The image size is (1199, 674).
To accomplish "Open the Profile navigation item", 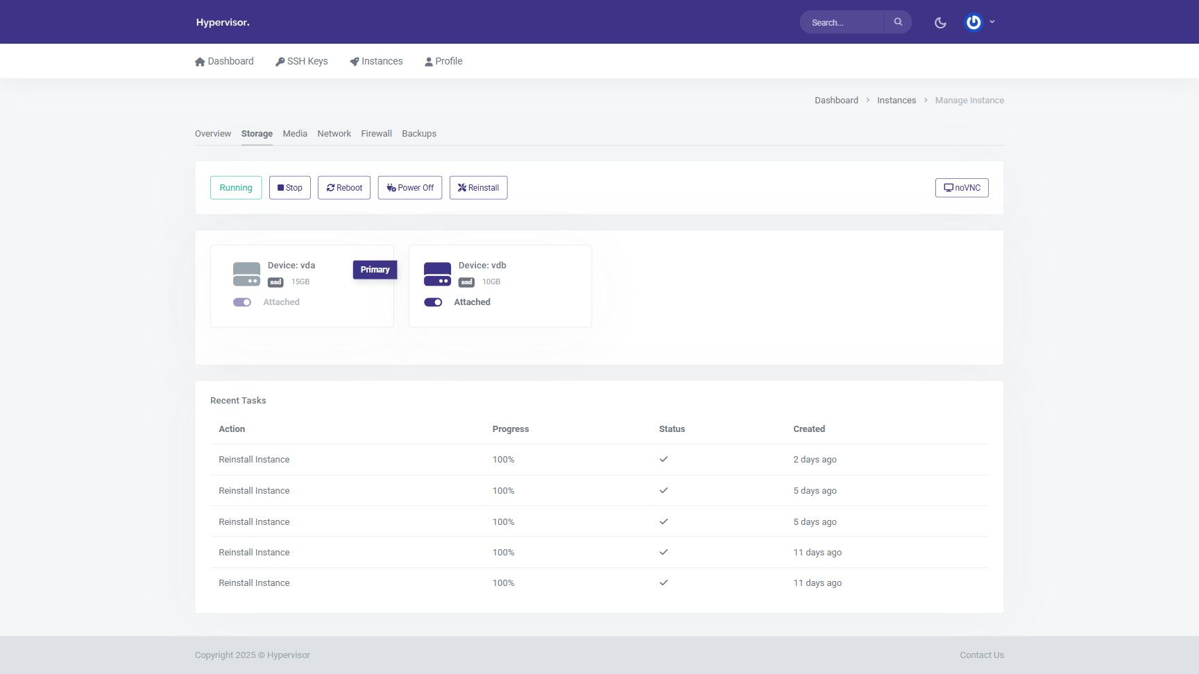I will click(x=443, y=61).
